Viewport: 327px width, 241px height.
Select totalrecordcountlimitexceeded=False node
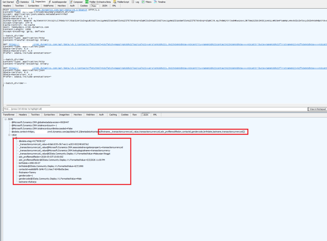42,129
